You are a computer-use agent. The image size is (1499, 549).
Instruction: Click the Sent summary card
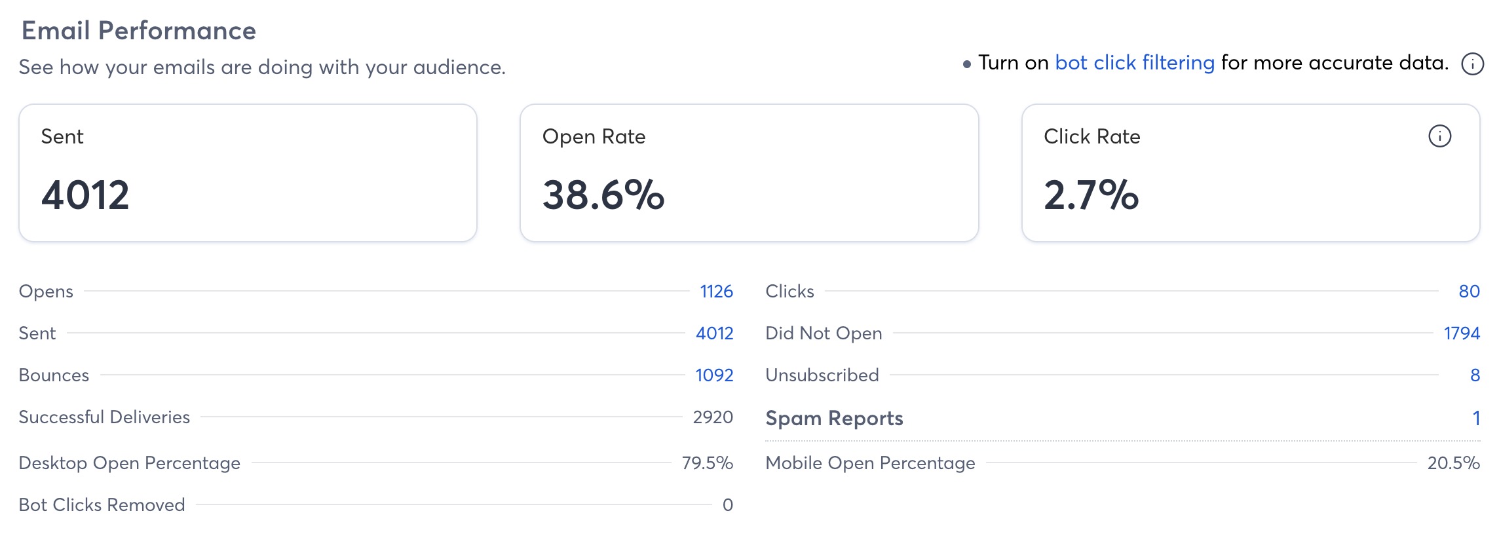click(248, 173)
